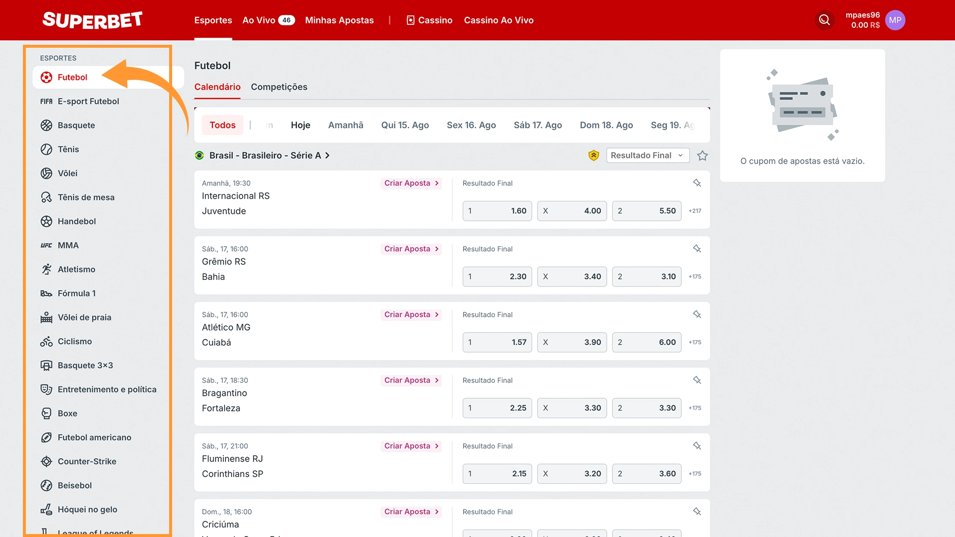Pin the Fluminense RJ vs Corinthians match
The width and height of the screenshot is (955, 537).
tap(697, 446)
